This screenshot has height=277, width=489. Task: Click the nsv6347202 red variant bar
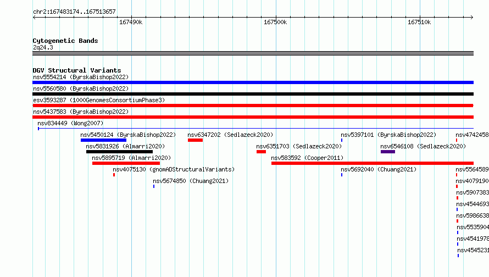click(x=195, y=140)
